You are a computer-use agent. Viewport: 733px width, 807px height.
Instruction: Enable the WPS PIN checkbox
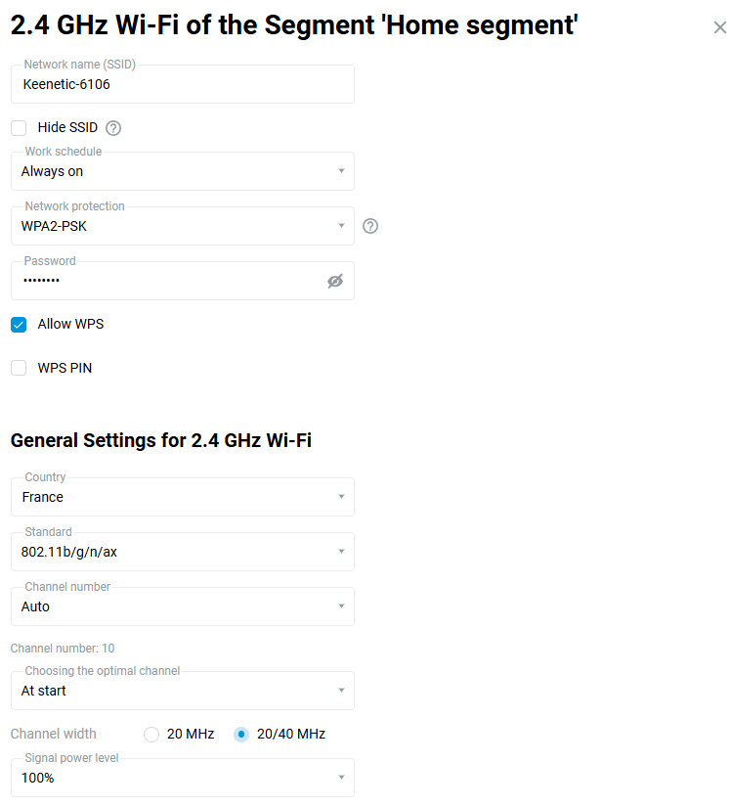pos(19,369)
